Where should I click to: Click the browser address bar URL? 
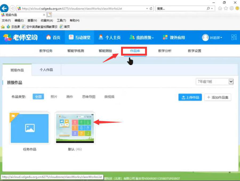pos(72,9)
